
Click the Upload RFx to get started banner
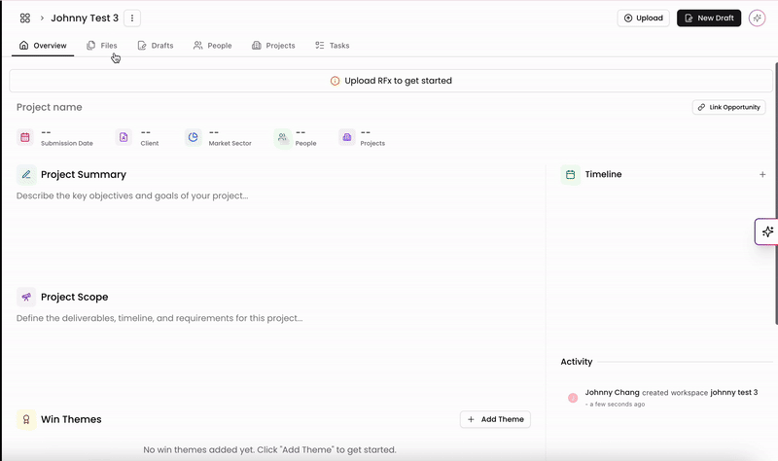(391, 81)
